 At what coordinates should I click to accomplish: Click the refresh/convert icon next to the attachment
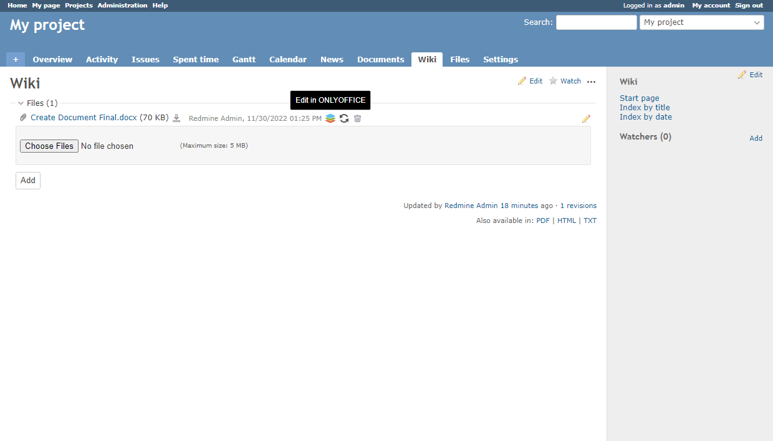(x=344, y=118)
